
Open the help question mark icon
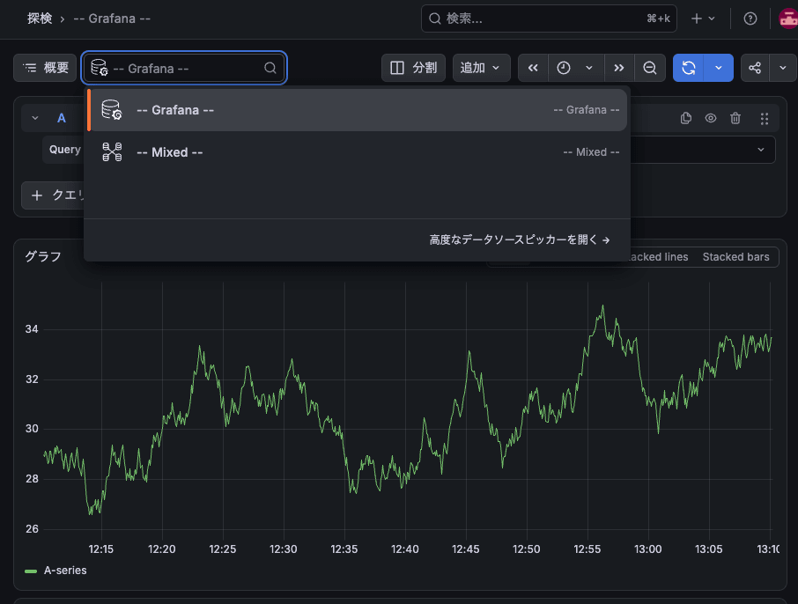[x=750, y=18]
